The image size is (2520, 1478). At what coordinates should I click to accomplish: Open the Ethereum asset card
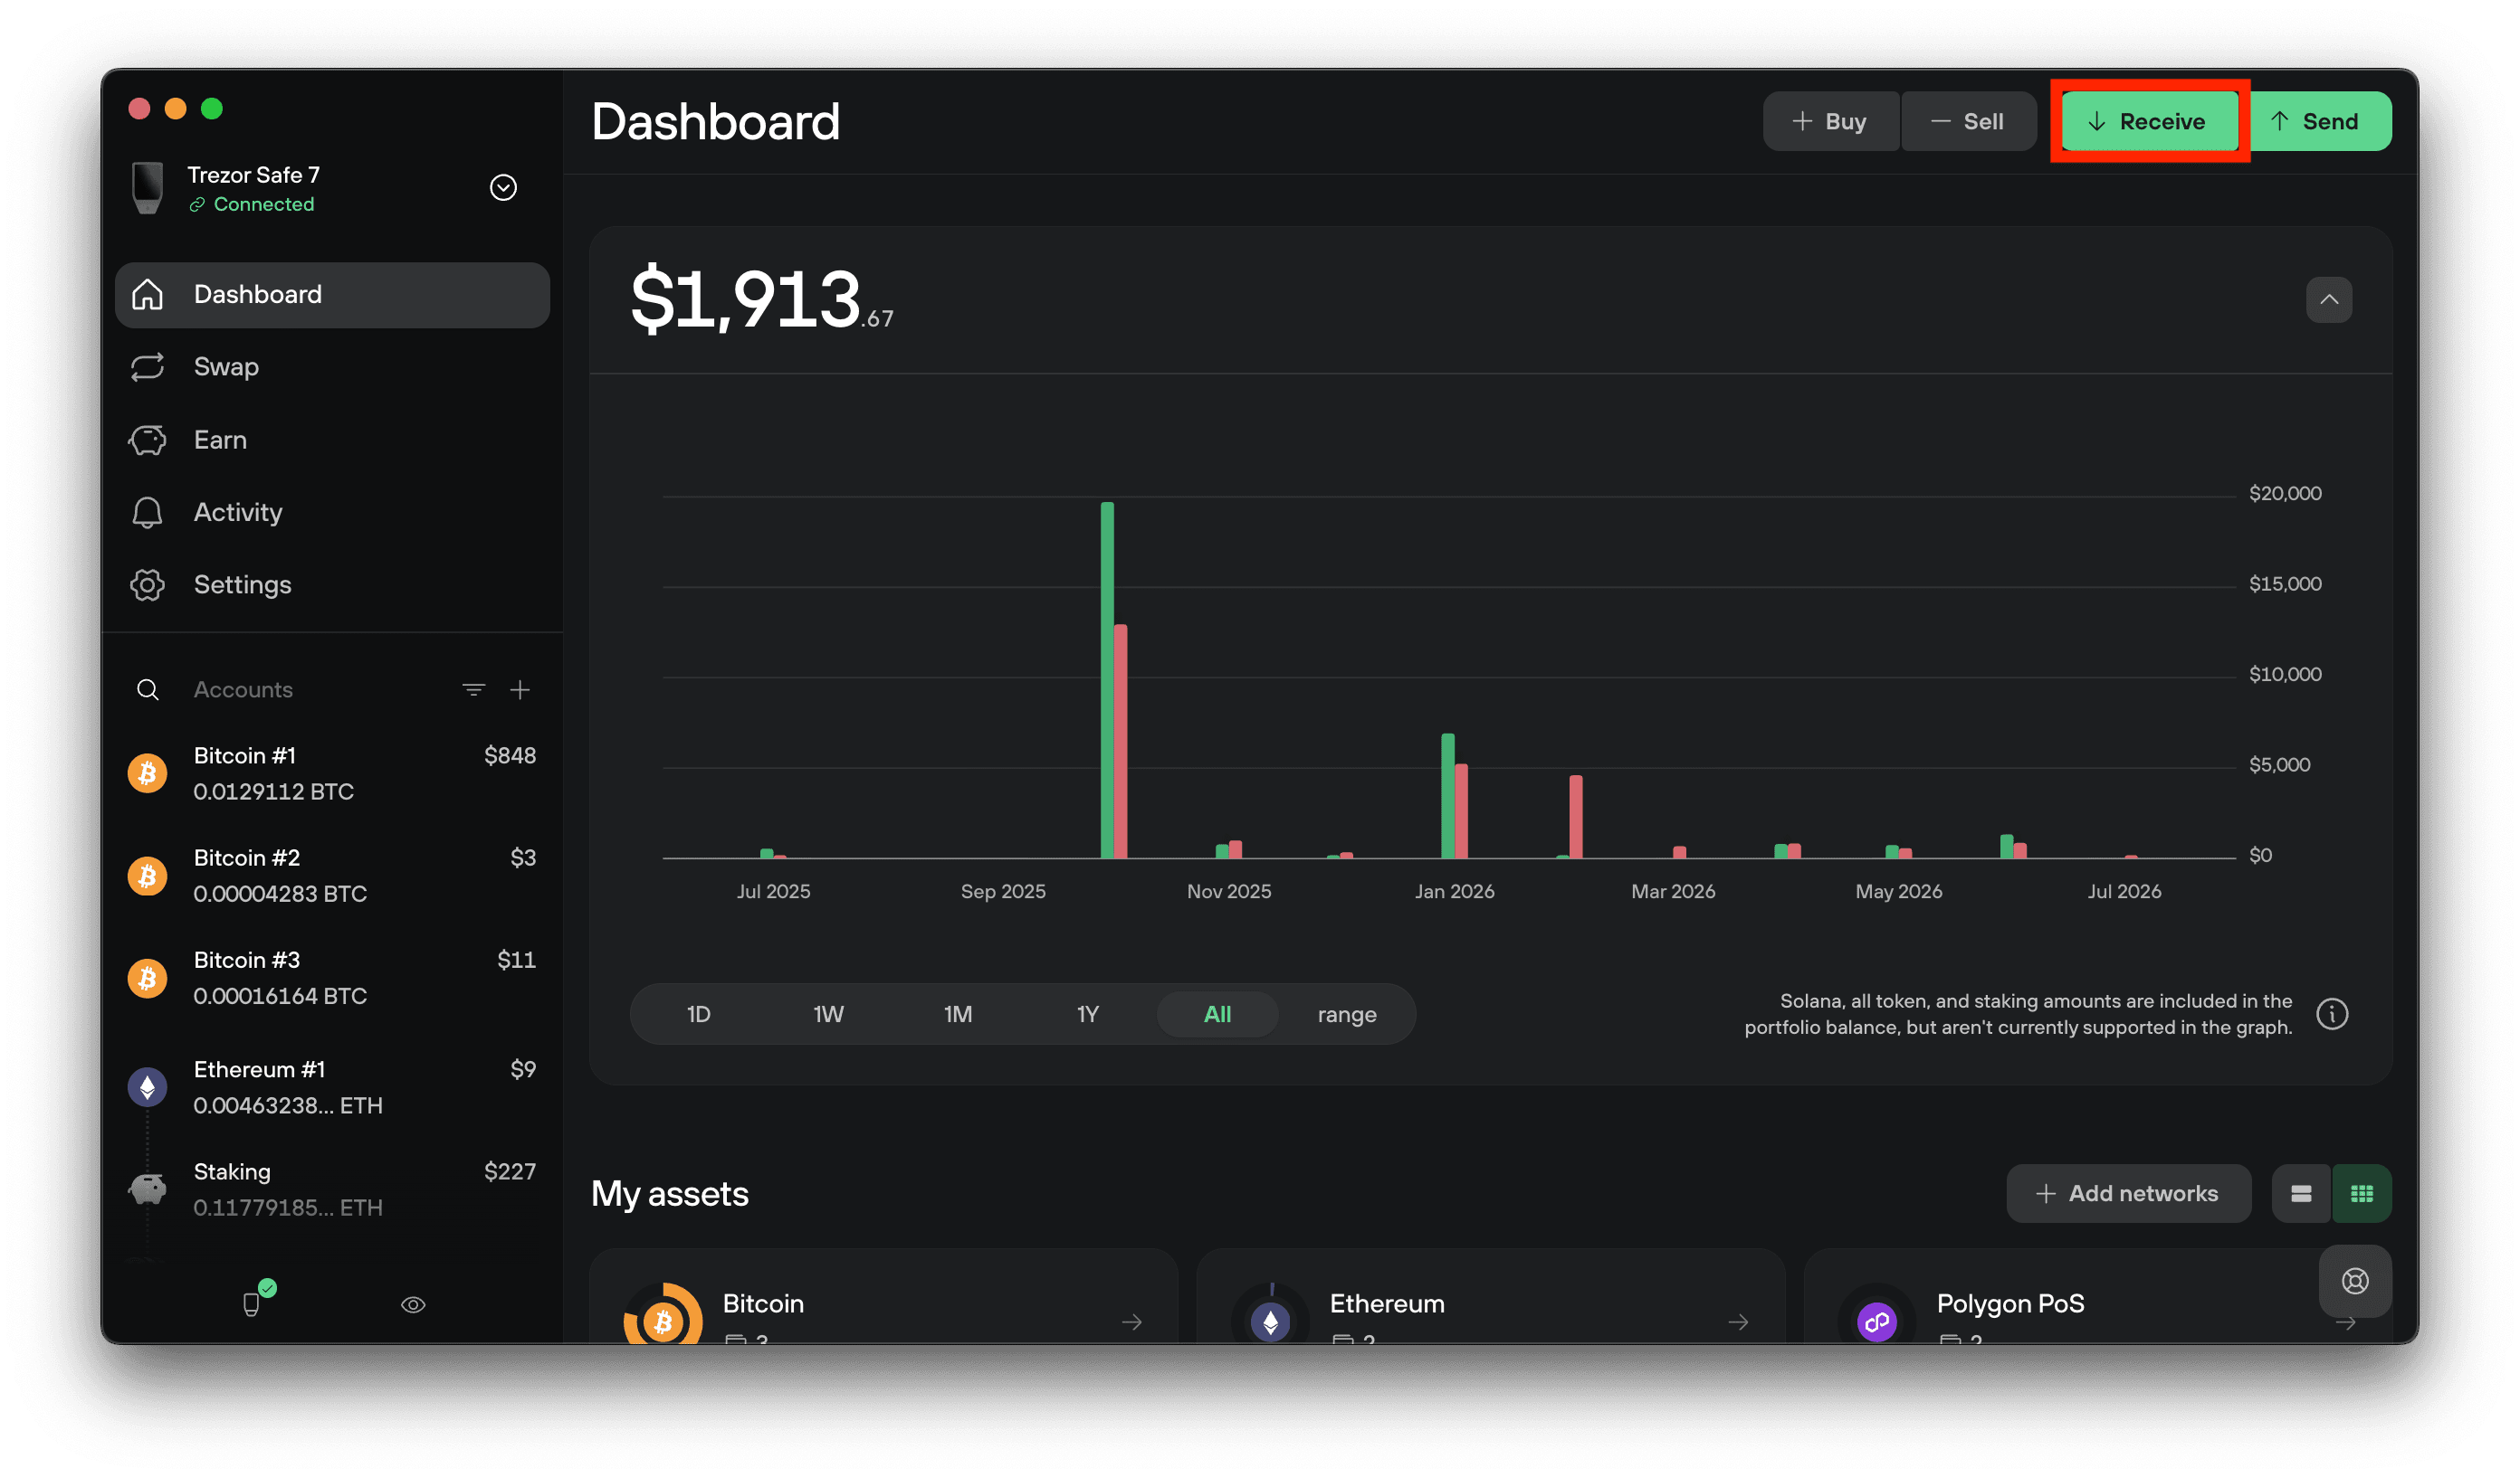point(1490,1297)
